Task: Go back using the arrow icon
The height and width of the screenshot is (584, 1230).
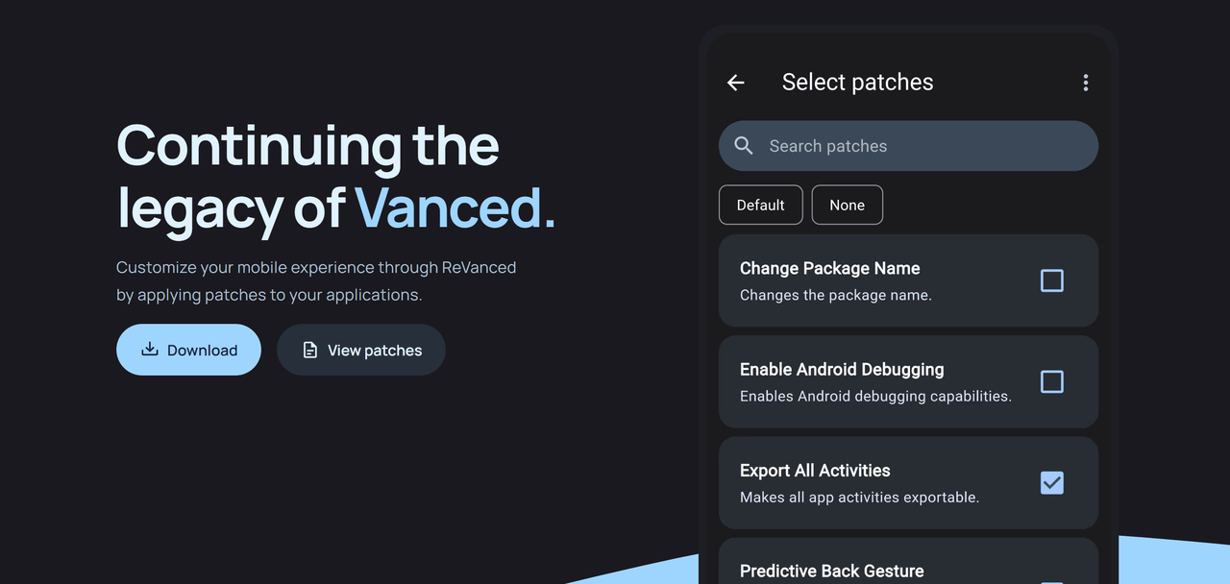Action: (x=736, y=83)
